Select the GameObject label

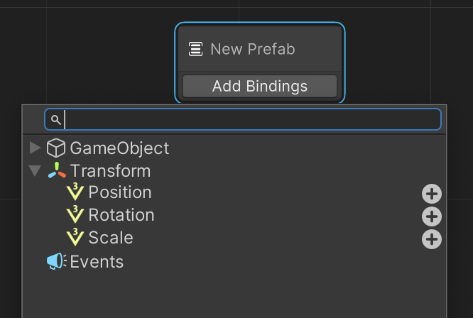pyautogui.click(x=119, y=148)
